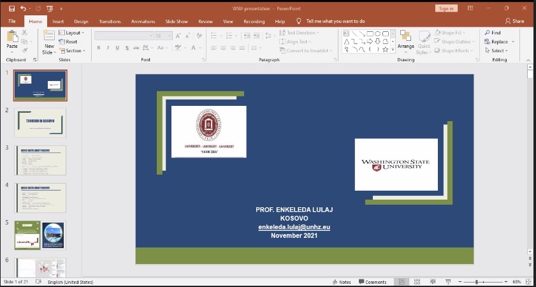
Task: Open Font dialog launcher
Action: [x=204, y=60]
